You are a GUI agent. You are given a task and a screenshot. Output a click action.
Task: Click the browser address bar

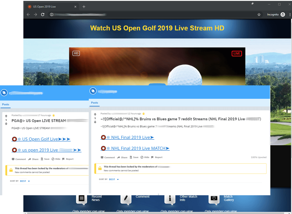(x=155, y=14)
